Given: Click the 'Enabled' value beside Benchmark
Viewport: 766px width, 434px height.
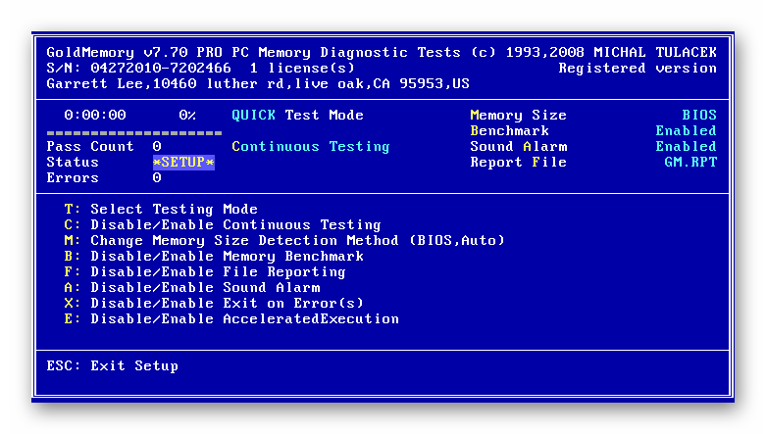Looking at the screenshot, I should [686, 131].
